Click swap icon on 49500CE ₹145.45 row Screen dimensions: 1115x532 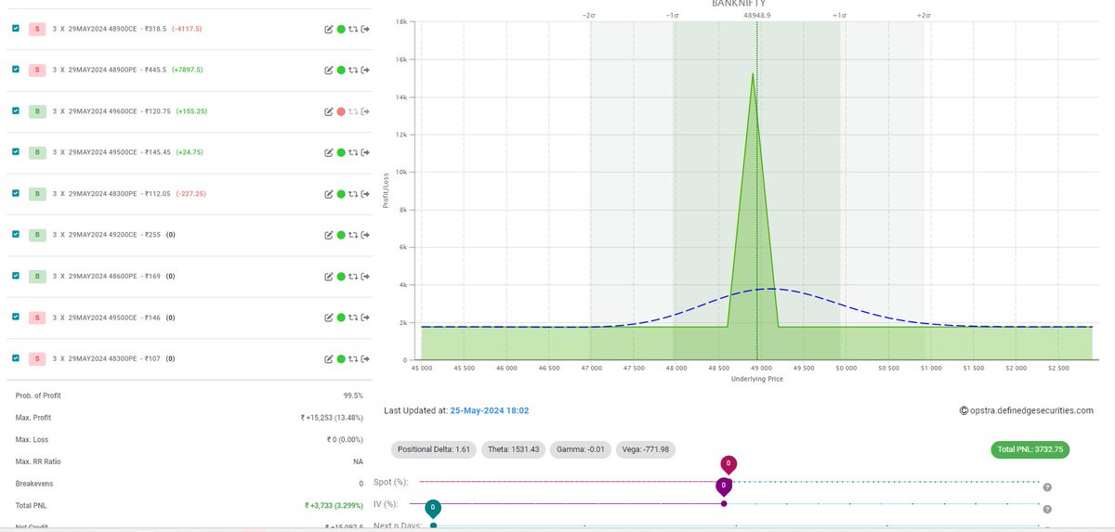click(353, 153)
